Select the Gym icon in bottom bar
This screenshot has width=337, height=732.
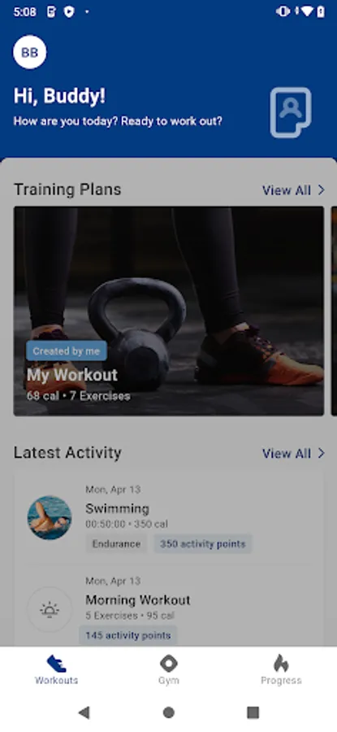[168, 664]
